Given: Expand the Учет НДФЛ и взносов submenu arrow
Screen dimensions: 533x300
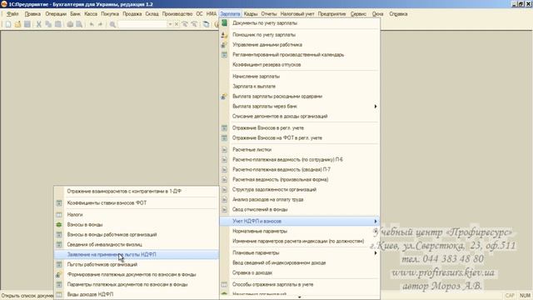Looking at the screenshot, I should point(376,221).
